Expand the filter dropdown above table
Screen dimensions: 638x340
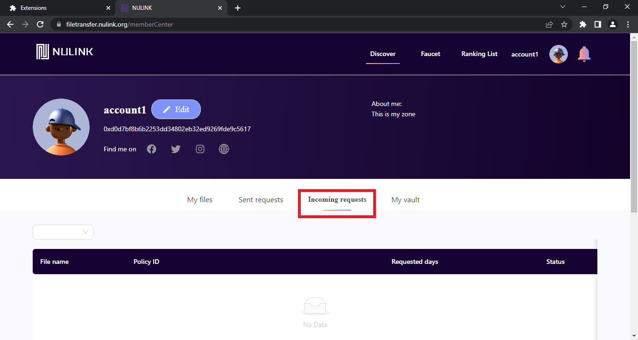(x=63, y=232)
